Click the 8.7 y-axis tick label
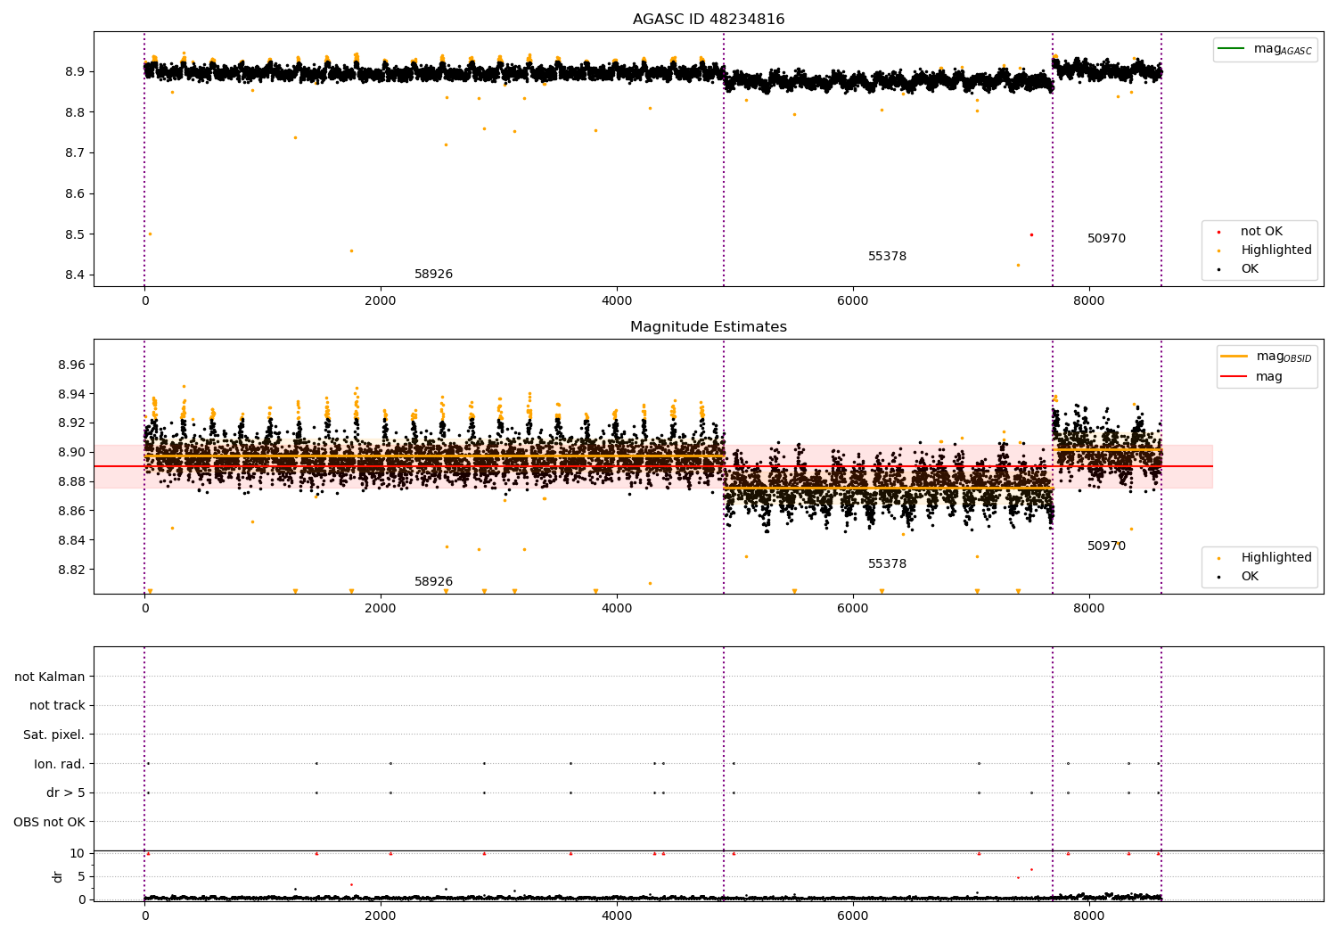The width and height of the screenshot is (1337, 936). pyautogui.click(x=75, y=152)
